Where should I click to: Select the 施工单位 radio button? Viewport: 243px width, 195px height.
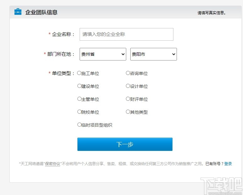coord(79,73)
